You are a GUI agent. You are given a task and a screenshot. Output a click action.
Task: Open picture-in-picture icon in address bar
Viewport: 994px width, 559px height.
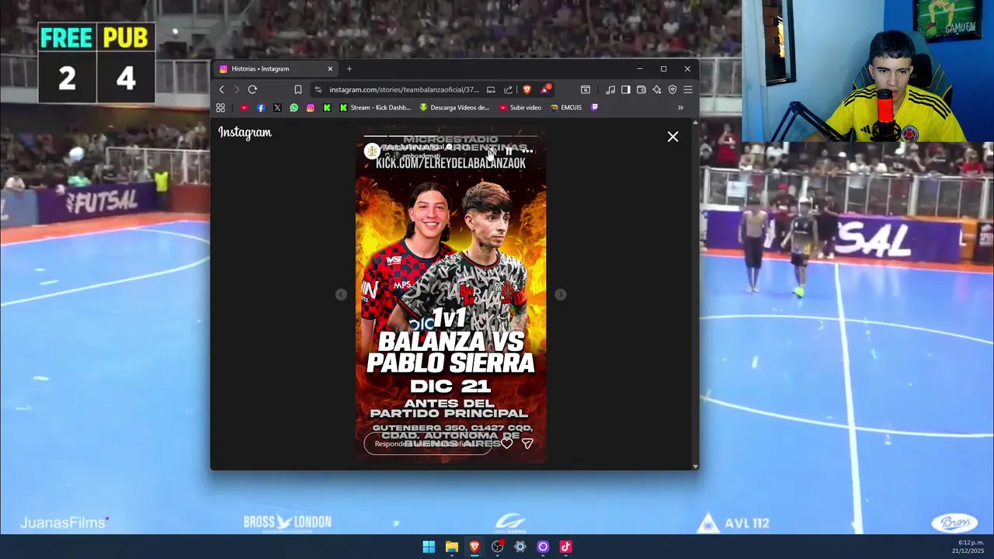tap(491, 90)
